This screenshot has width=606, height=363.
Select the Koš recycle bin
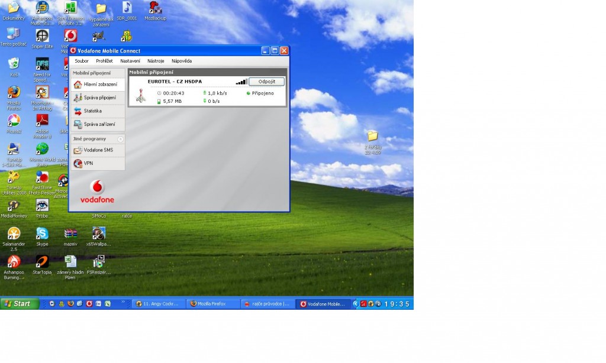coord(14,67)
